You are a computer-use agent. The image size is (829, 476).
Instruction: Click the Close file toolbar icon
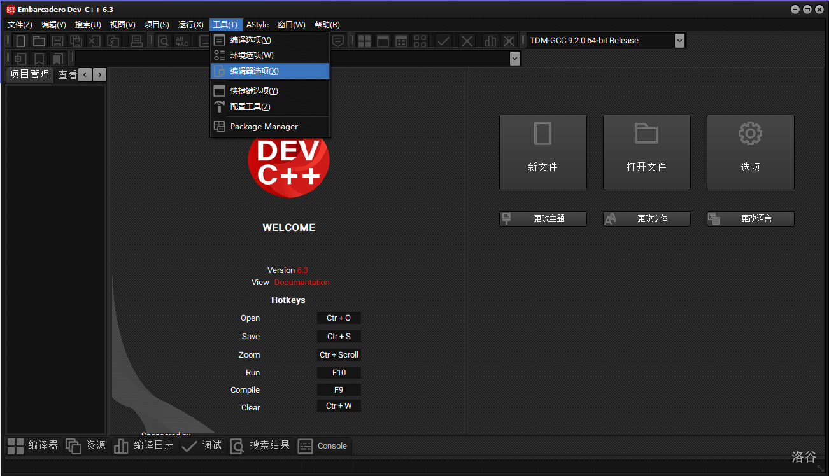(95, 41)
